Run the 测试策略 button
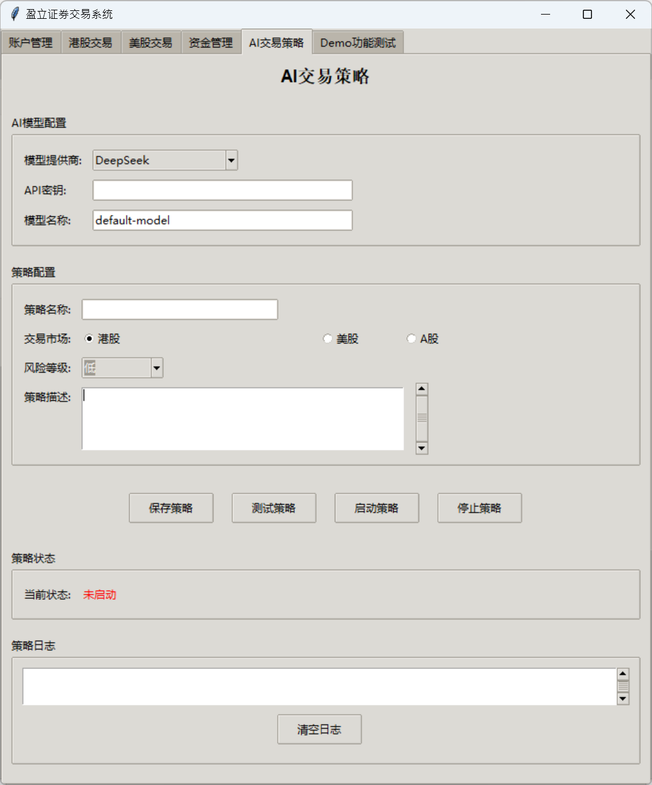The width and height of the screenshot is (652, 785). coord(274,508)
